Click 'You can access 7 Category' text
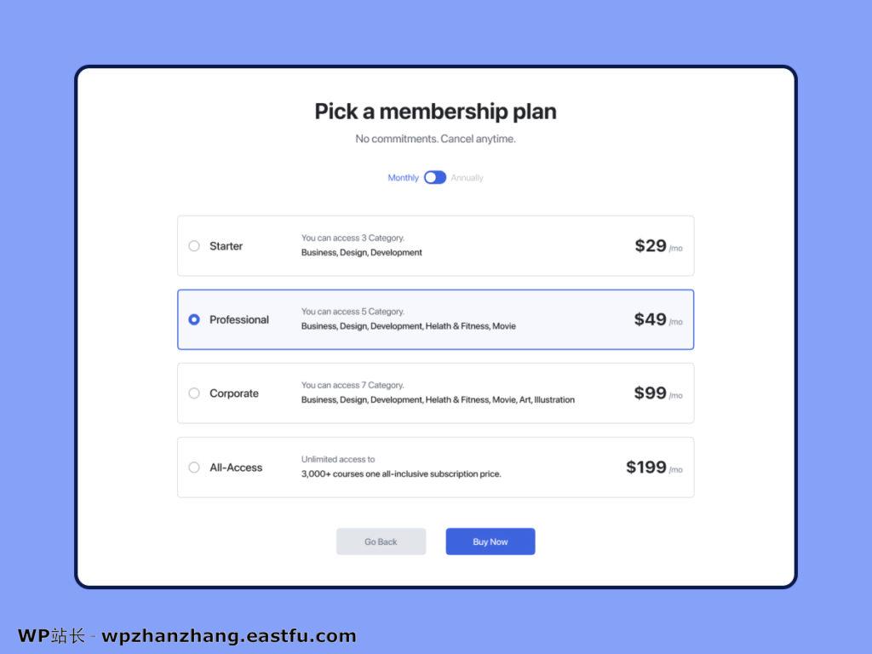 [353, 385]
